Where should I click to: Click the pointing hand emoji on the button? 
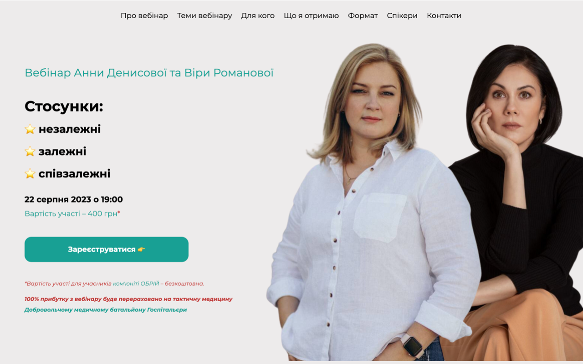point(141,249)
